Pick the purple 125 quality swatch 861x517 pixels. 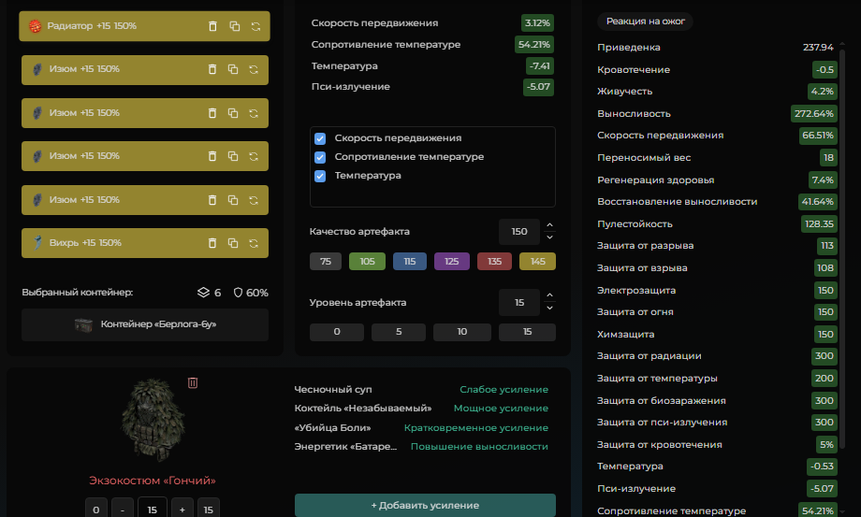(x=451, y=262)
